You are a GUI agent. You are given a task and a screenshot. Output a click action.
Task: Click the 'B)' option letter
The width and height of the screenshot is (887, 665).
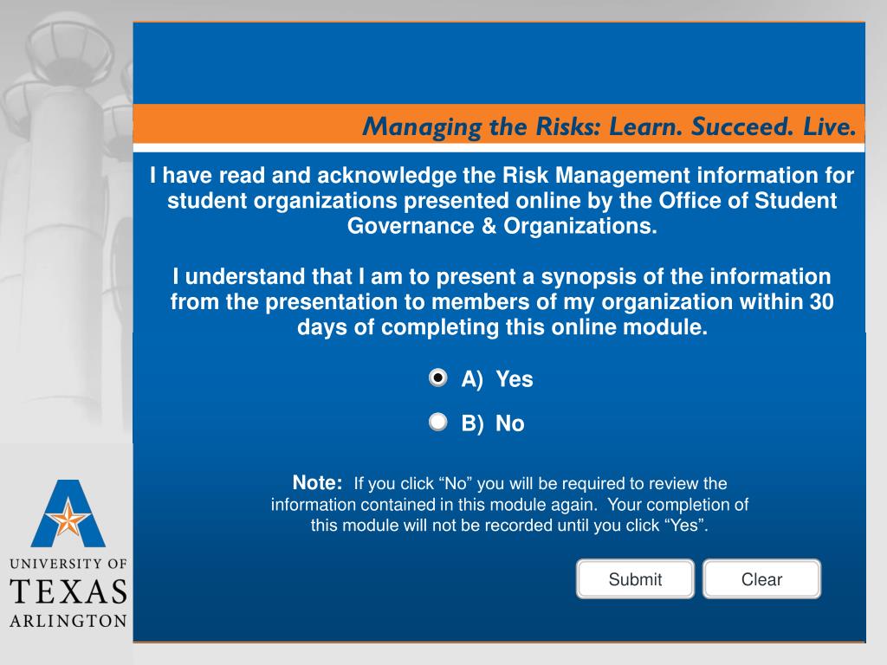[x=472, y=424]
